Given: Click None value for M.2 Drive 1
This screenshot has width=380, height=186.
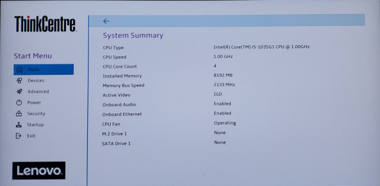Looking at the screenshot, I should [x=220, y=133].
